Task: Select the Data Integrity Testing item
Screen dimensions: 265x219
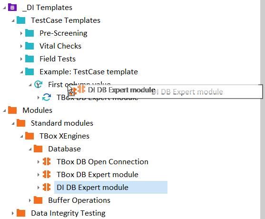Action: [x=69, y=213]
